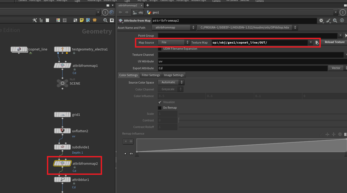This screenshot has height=193, width=347.
Task: Switch to the Image Settings tab
Action: [173, 75]
